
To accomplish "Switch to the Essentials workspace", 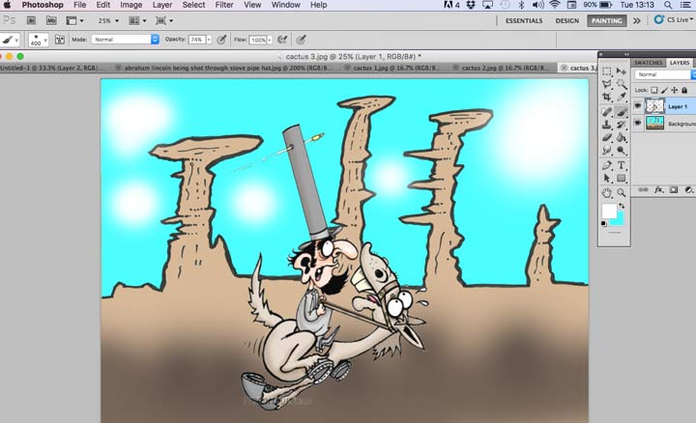I will tap(524, 20).
